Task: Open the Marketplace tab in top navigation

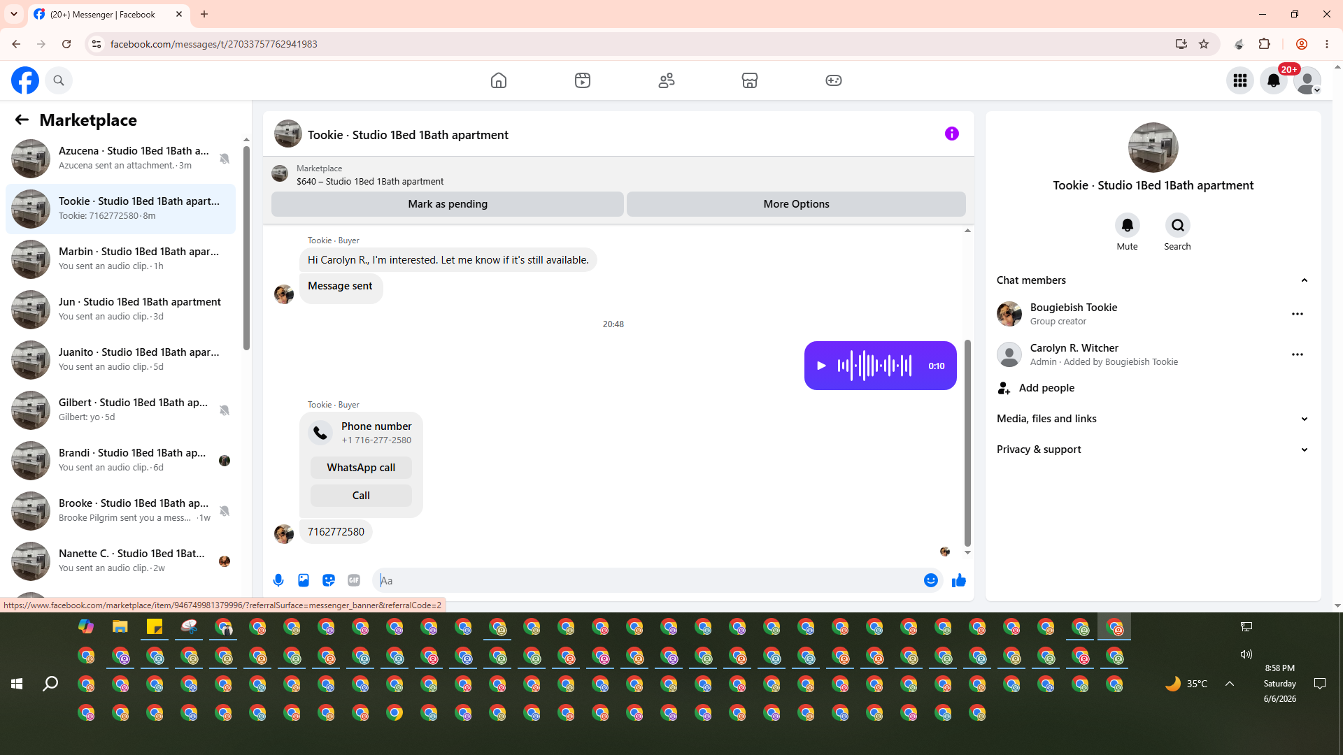Action: pos(750,80)
